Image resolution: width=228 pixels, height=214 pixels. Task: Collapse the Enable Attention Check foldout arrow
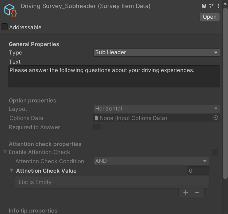tap(5, 152)
